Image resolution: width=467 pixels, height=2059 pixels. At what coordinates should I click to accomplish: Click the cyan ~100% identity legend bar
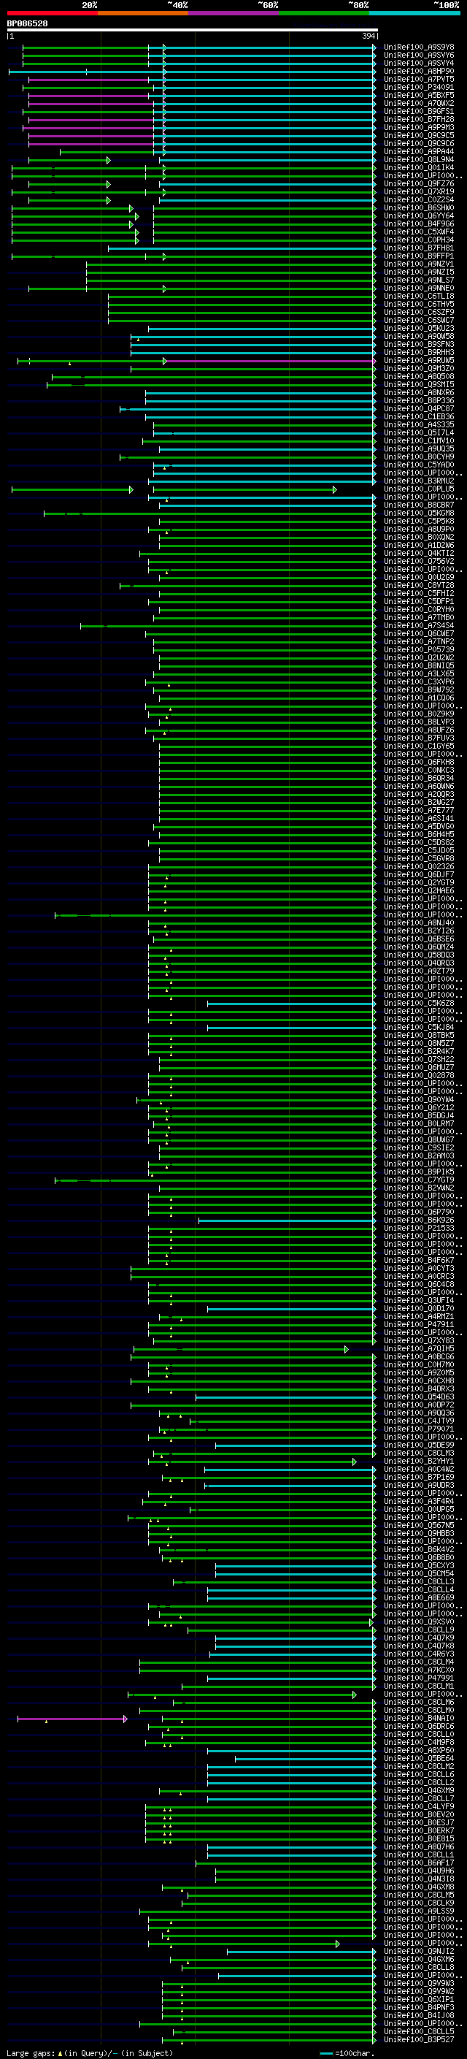pos(414,13)
